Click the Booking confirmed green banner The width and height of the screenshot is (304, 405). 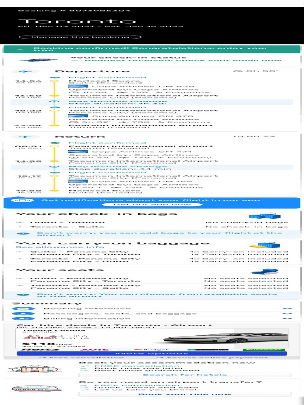pyautogui.click(x=152, y=49)
